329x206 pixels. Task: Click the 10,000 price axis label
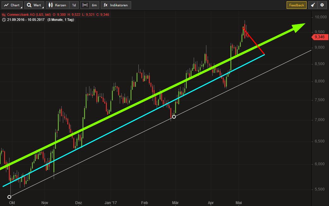pos(320,17)
